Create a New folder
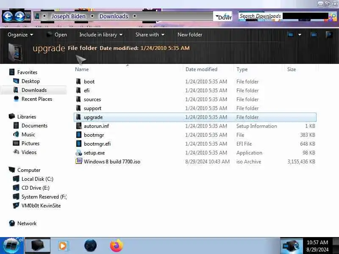339x254 pixels. coord(190,35)
